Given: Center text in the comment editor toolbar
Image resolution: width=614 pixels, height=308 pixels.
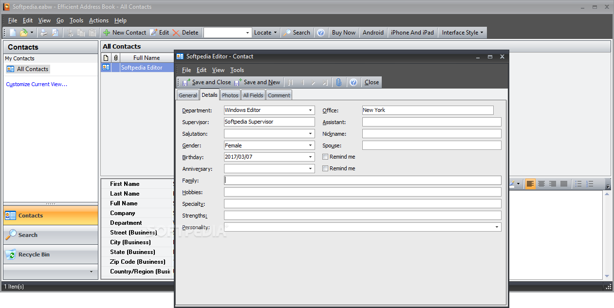Looking at the screenshot, I should pyautogui.click(x=541, y=184).
